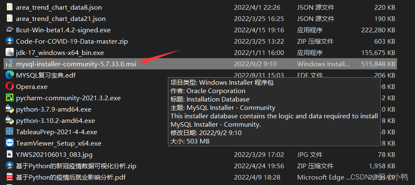Click the size 155,675 KB
The width and height of the screenshot is (415, 185).
pyautogui.click(x=378, y=53)
